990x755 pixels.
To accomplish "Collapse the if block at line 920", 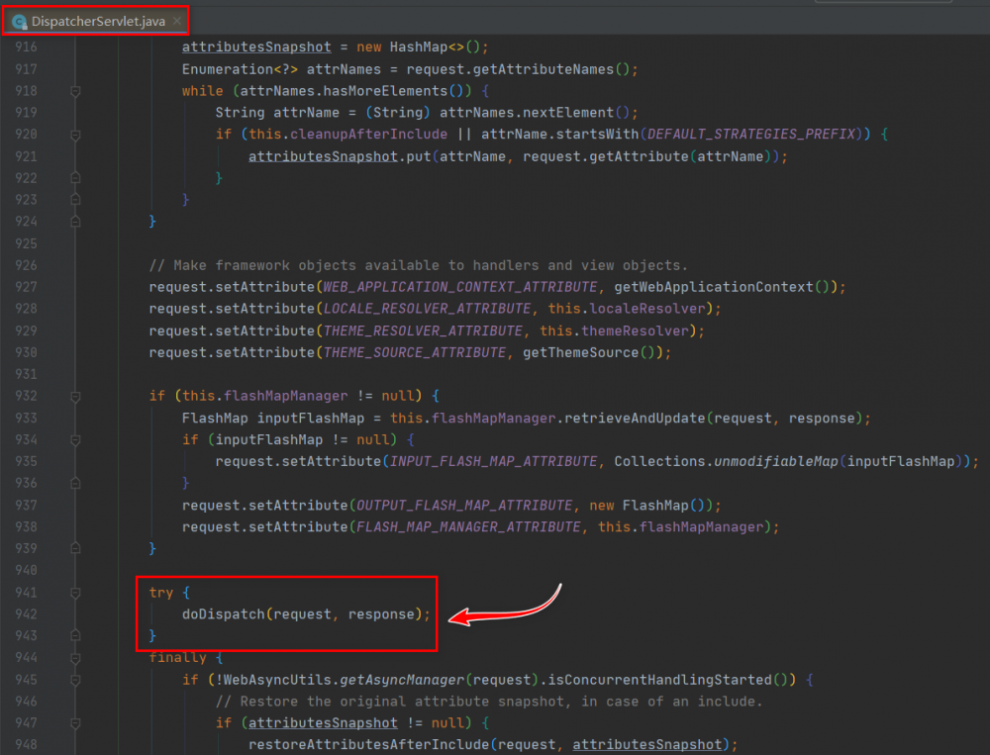I will 75,135.
